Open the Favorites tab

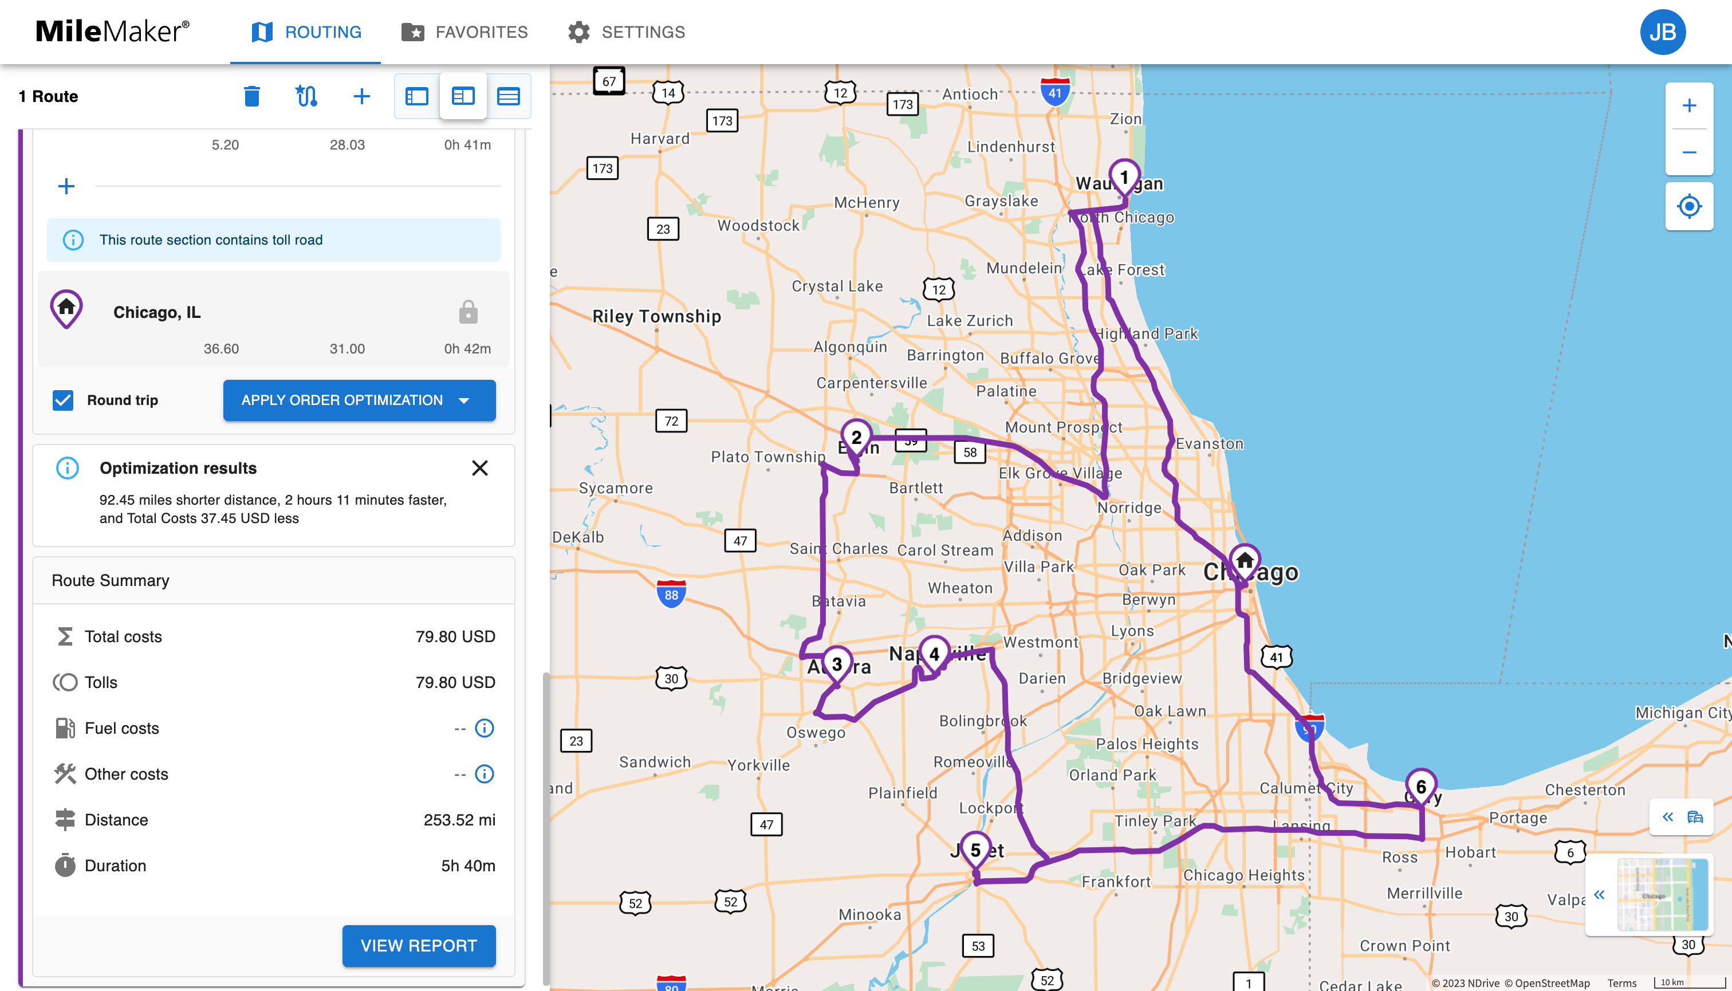tap(465, 32)
